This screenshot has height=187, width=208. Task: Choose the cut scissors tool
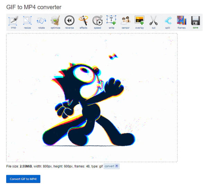point(154,22)
